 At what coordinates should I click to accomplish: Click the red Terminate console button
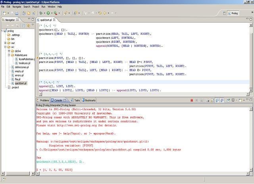tap(192, 101)
